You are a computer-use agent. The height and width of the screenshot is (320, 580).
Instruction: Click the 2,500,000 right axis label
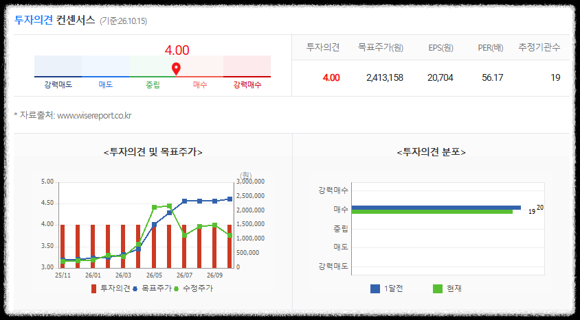[249, 196]
